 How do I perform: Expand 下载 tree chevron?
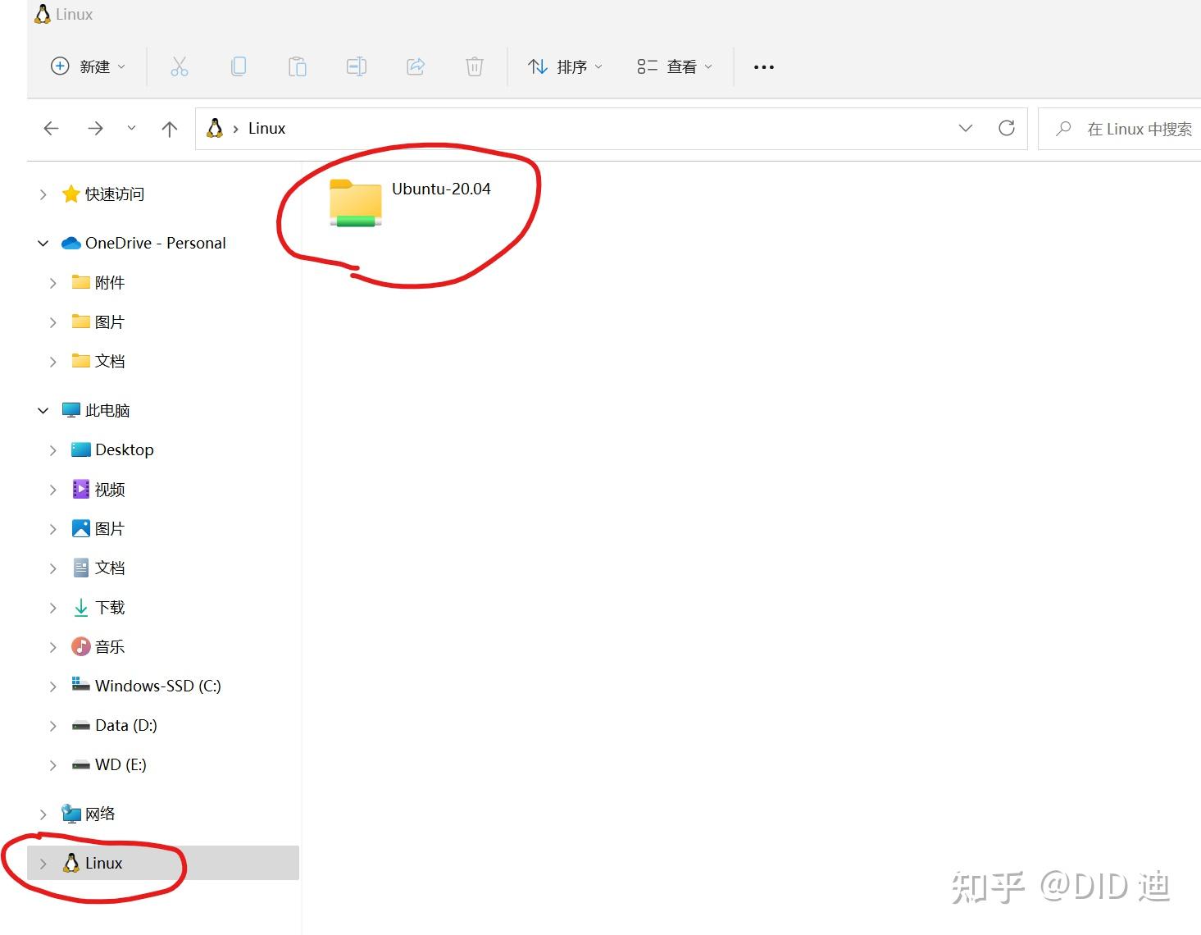tap(52, 608)
